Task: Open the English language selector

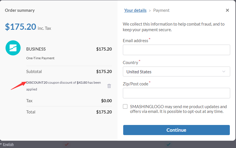Action: [8, 144]
